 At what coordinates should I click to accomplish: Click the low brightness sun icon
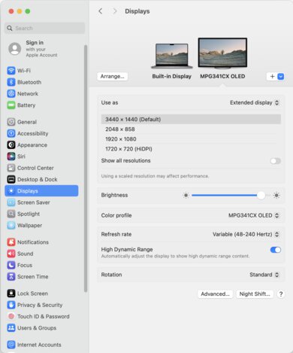186,195
